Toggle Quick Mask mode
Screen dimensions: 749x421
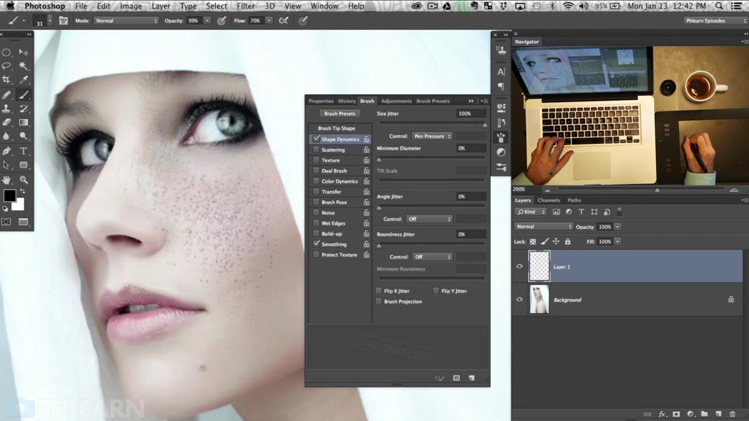(x=6, y=221)
